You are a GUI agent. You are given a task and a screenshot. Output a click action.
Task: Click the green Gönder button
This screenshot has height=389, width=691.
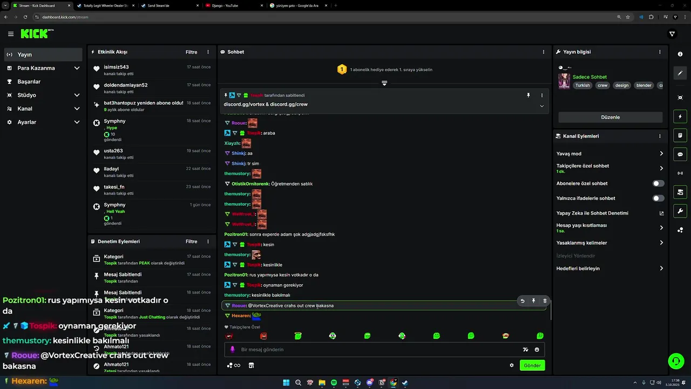pos(532,365)
